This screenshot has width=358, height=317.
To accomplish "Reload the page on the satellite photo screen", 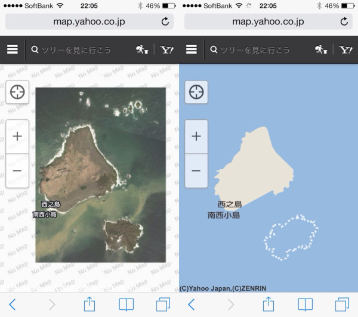I will point(165,21).
